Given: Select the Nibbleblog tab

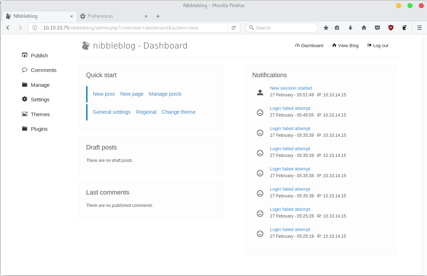Looking at the screenshot, I should point(39,16).
